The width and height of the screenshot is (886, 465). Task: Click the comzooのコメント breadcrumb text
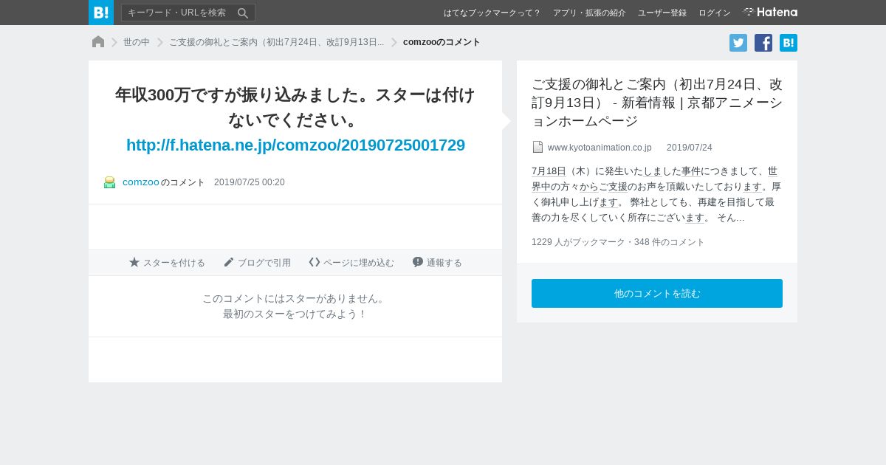tap(442, 42)
